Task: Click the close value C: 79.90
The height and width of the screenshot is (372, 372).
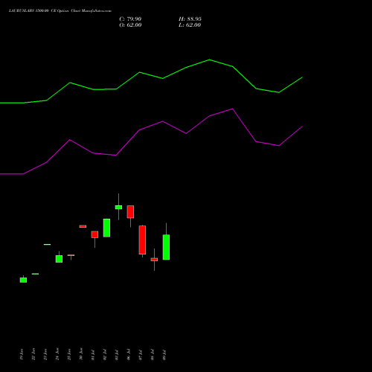Action: click(130, 19)
